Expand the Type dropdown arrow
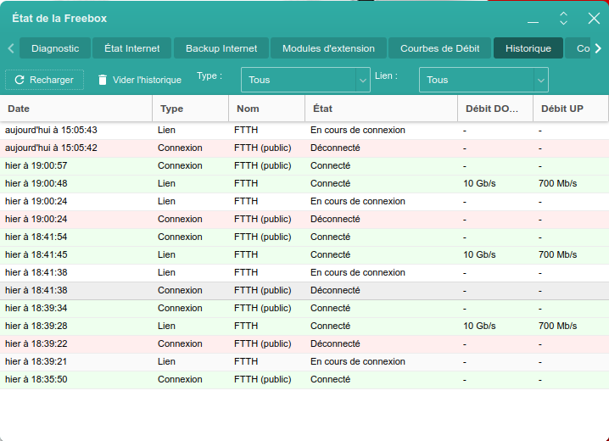The width and height of the screenshot is (609, 441). pyautogui.click(x=363, y=81)
